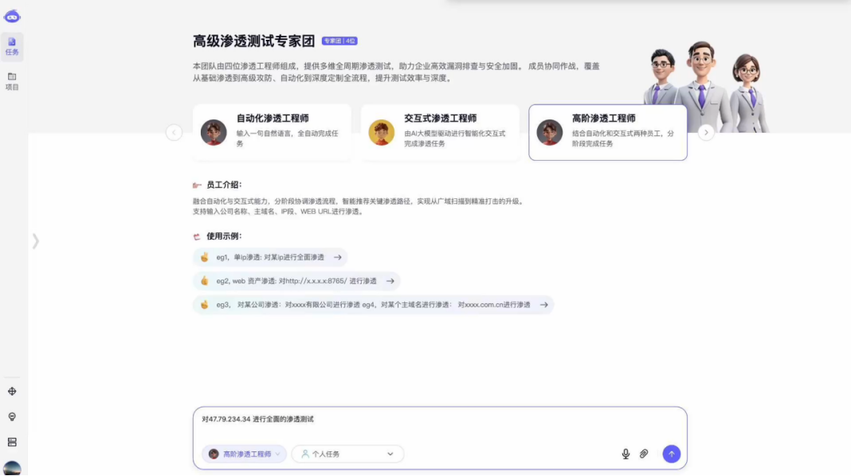Expand the collapsed left panel chevron
This screenshot has height=476, width=851.
point(35,241)
